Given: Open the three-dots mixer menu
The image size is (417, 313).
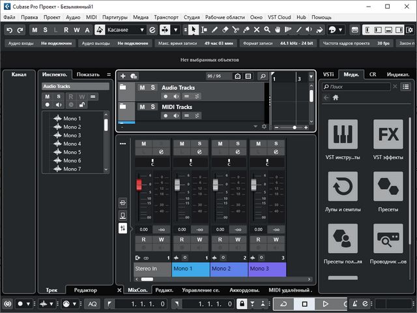Looking at the screenshot, I should coord(122,143).
